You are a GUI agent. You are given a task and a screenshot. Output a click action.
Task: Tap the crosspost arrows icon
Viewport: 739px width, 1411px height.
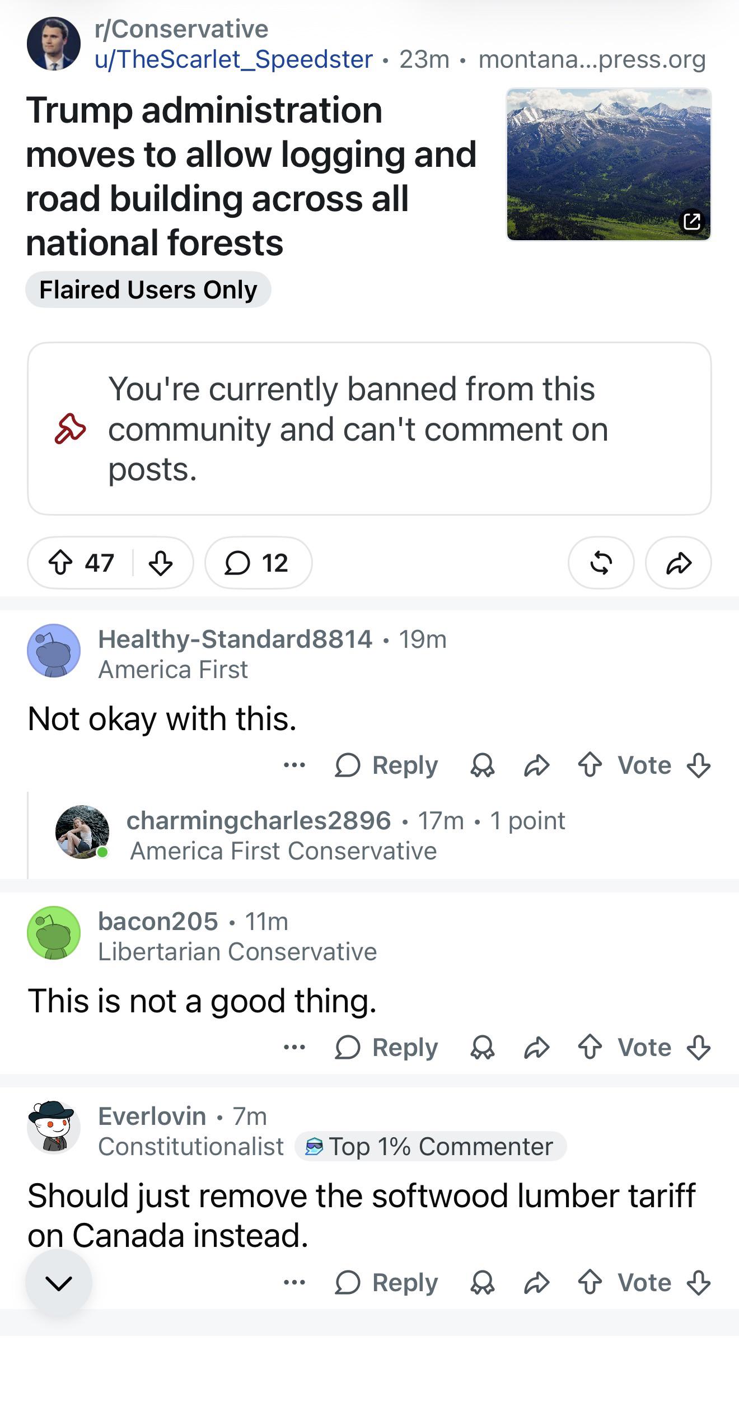(601, 563)
